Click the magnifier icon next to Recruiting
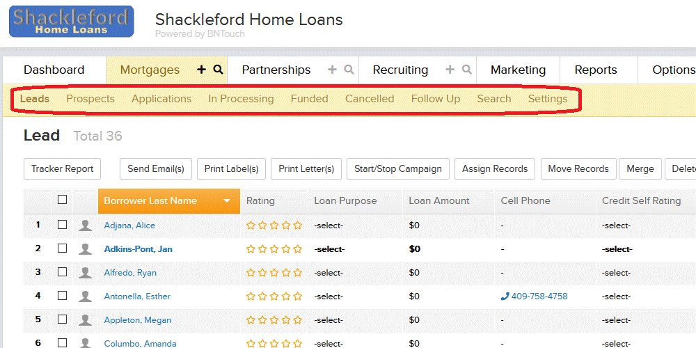 coord(466,70)
